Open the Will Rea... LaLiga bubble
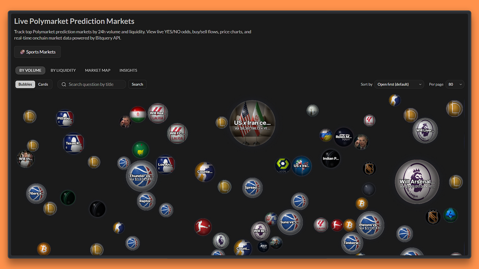Viewport: 479px width, 269px height. coord(158,113)
